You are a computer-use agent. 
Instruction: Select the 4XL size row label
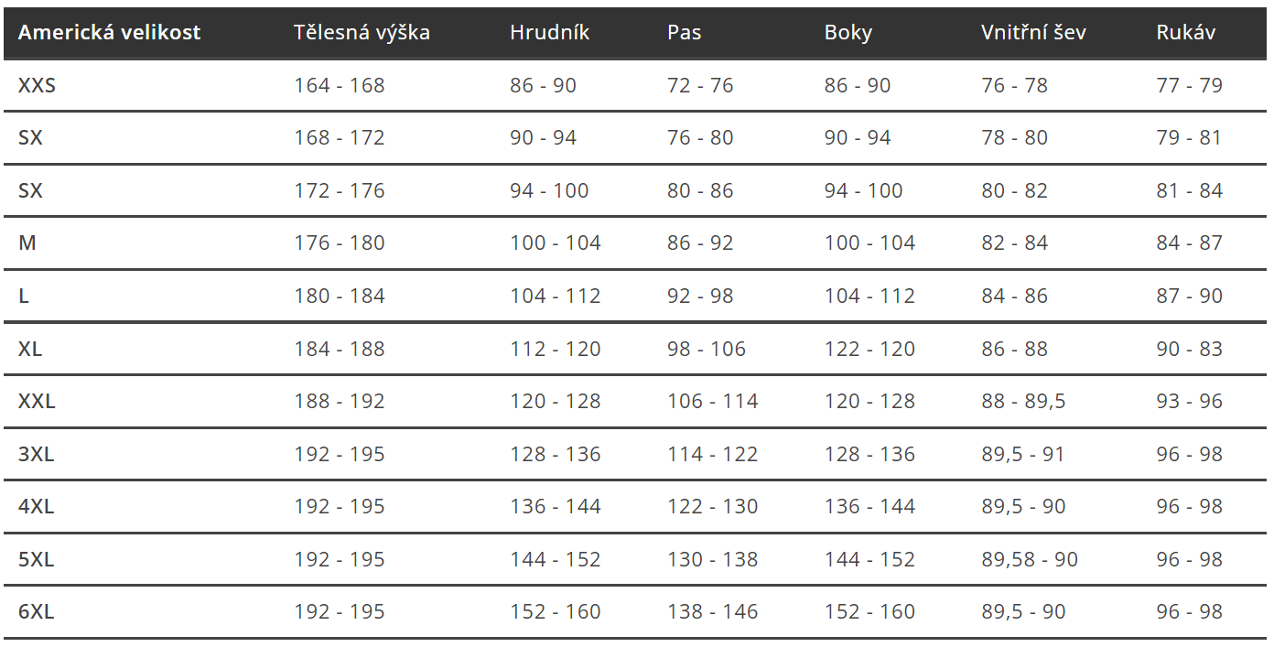point(36,507)
